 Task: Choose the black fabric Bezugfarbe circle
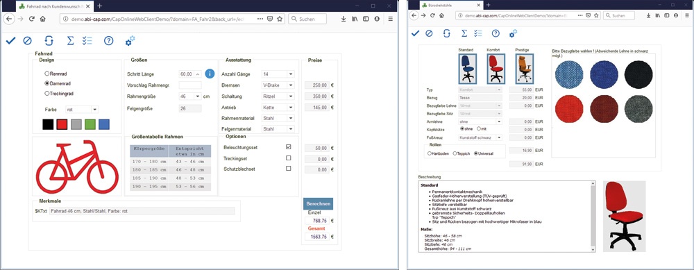coord(638,74)
